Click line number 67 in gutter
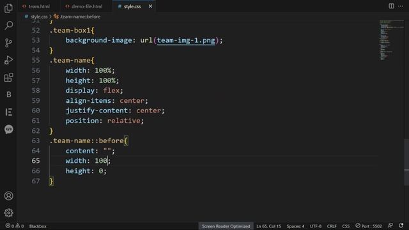Screen dimensions: 409x230 [x=36, y=181]
